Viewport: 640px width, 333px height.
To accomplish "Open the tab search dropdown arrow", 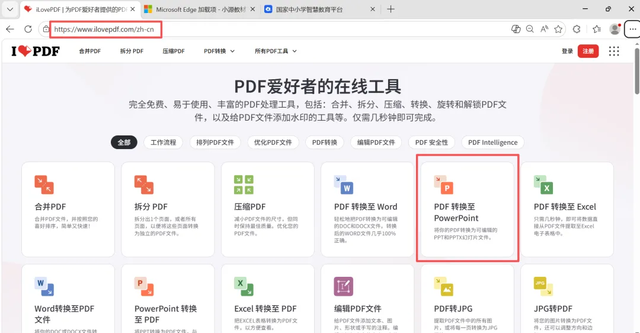I will pyautogui.click(x=10, y=9).
